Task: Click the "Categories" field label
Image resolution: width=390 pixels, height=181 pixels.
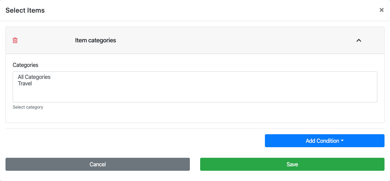Action: click(x=25, y=65)
